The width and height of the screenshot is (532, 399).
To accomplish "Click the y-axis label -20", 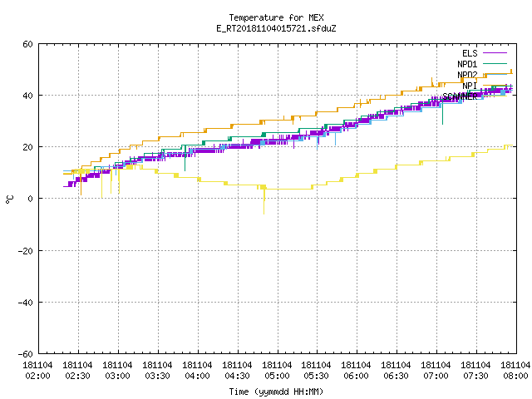I will (26, 251).
